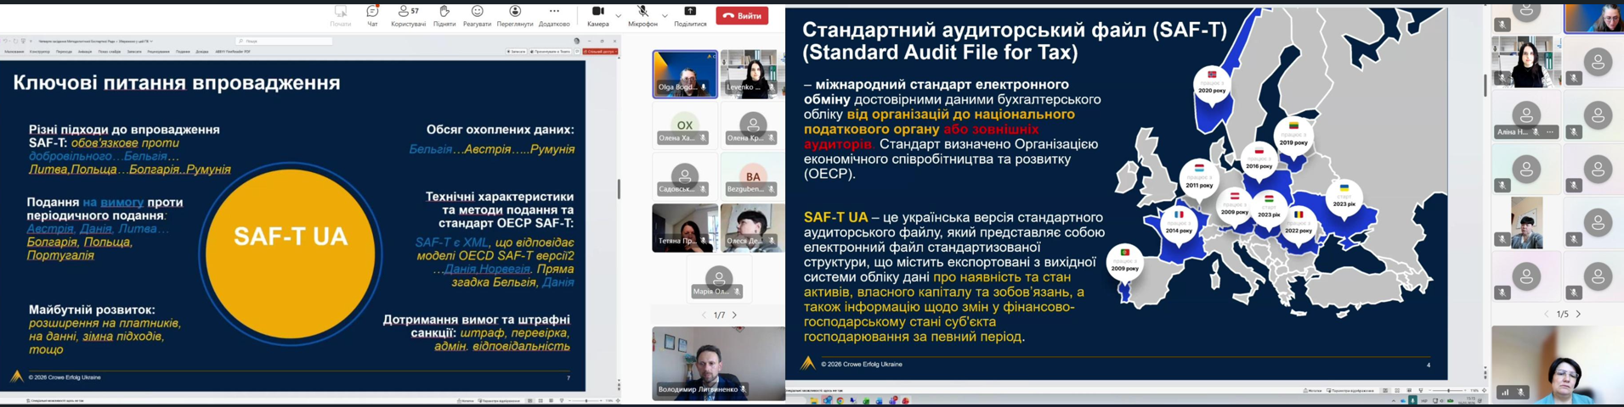Open File Explorer in shared taskbar

pyautogui.click(x=814, y=400)
